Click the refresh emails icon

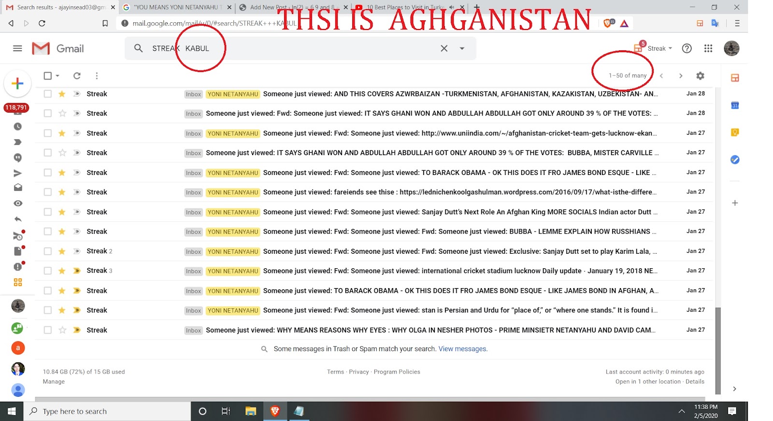pos(77,76)
